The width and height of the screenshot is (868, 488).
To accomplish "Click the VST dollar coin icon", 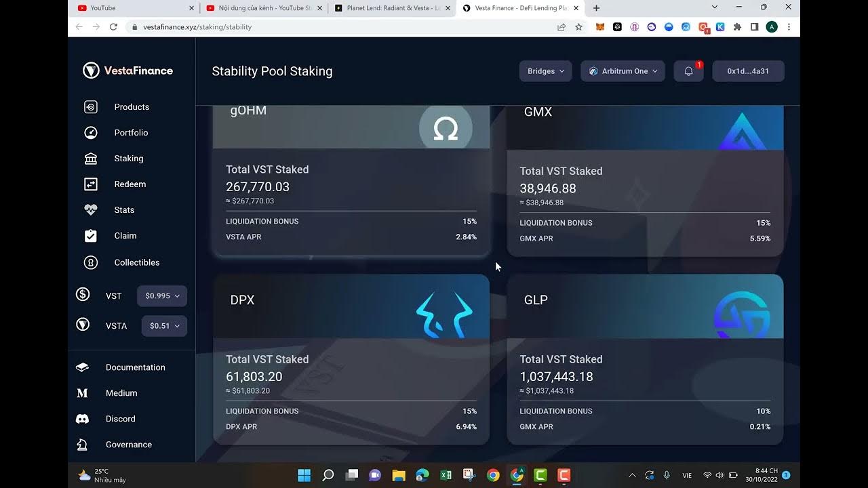I will tap(83, 294).
